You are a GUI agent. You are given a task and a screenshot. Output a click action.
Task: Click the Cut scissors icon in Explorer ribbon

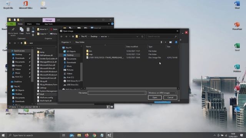(x=33, y=28)
